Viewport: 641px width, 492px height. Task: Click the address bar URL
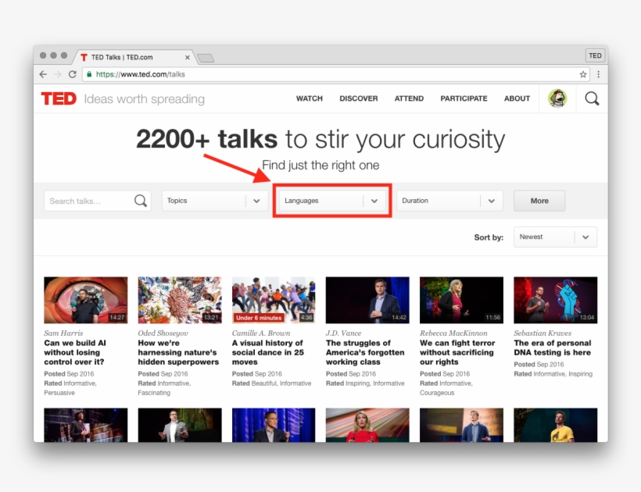(x=140, y=74)
